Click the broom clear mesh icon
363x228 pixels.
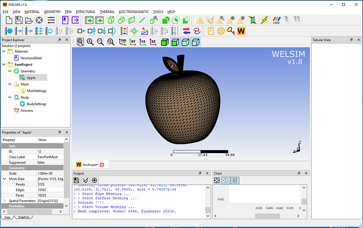click(210, 20)
